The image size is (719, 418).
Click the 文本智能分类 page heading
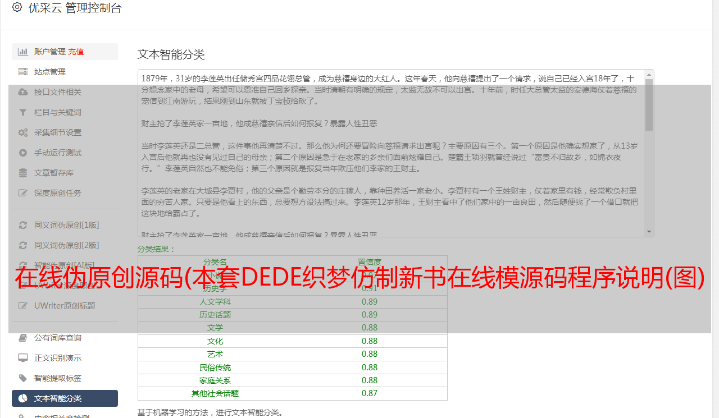[x=171, y=54]
